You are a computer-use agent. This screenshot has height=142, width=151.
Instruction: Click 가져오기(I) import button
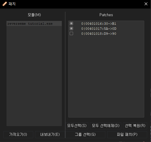coord(18,135)
